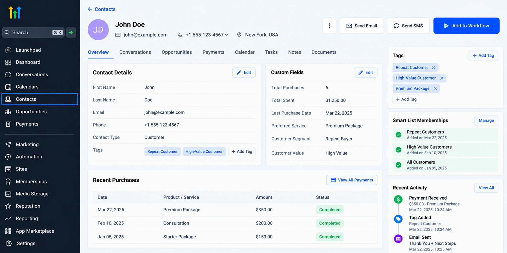Click the Send Email button

[362, 26]
